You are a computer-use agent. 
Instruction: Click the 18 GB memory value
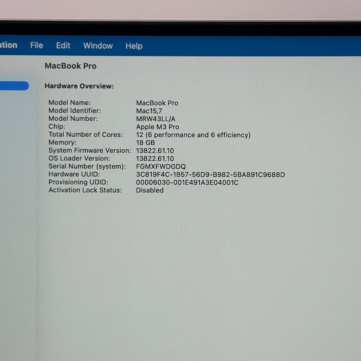tap(145, 143)
